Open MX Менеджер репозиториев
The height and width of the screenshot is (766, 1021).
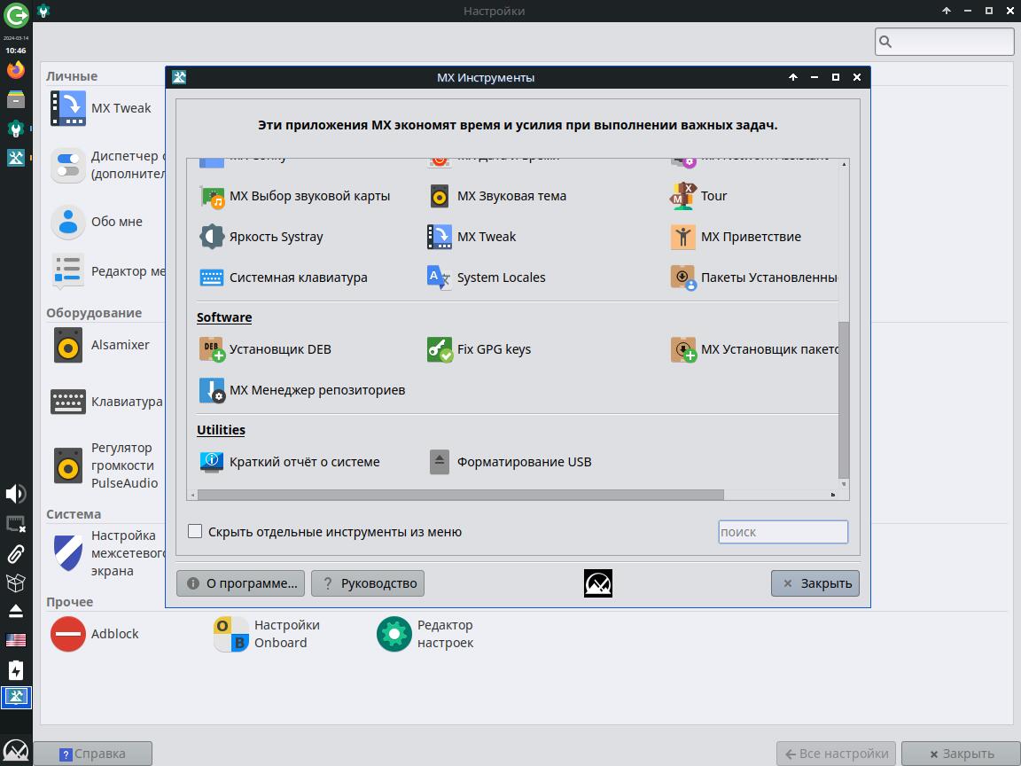tap(301, 390)
